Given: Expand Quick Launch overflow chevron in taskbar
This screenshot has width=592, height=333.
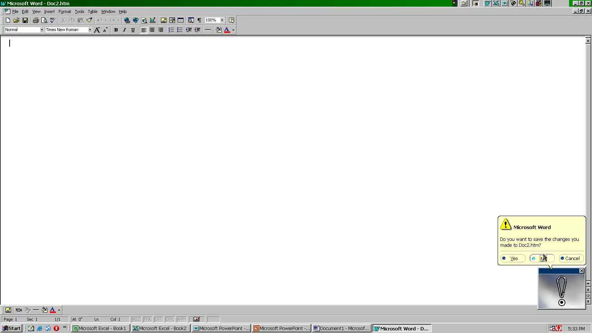Looking at the screenshot, I should pyautogui.click(x=64, y=327).
